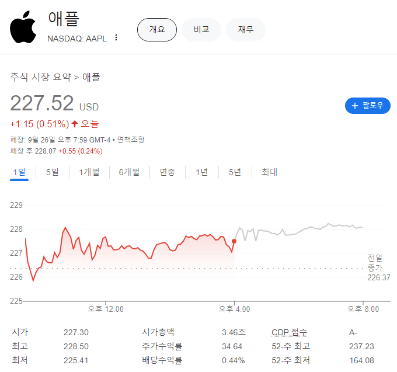The width and height of the screenshot is (397, 372).
Task: Click the 면책조항 disclaimer link
Action: click(x=131, y=140)
